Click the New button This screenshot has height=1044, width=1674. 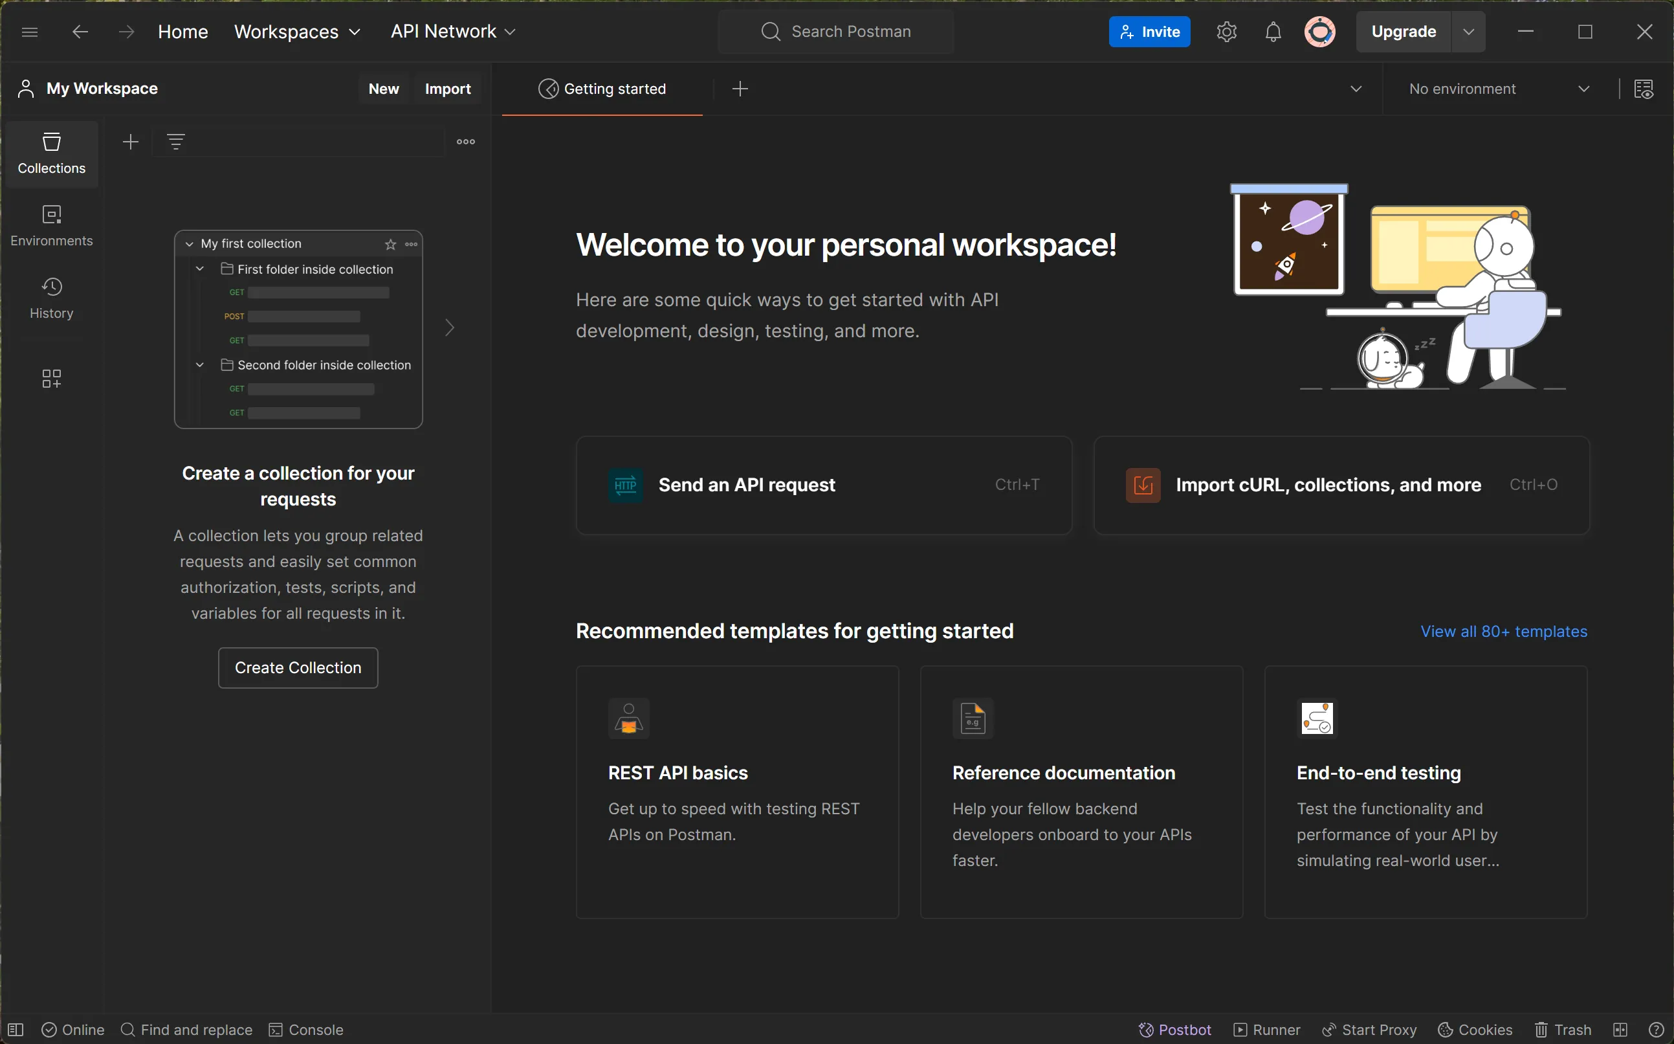[x=384, y=89]
